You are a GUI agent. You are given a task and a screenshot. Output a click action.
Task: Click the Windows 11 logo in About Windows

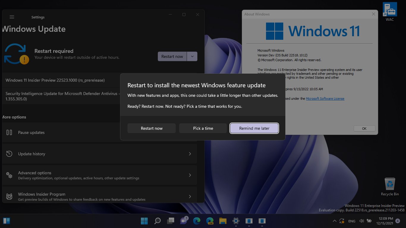(275, 31)
